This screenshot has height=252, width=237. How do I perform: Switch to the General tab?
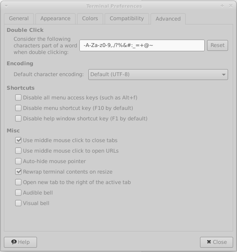pyautogui.click(x=19, y=18)
